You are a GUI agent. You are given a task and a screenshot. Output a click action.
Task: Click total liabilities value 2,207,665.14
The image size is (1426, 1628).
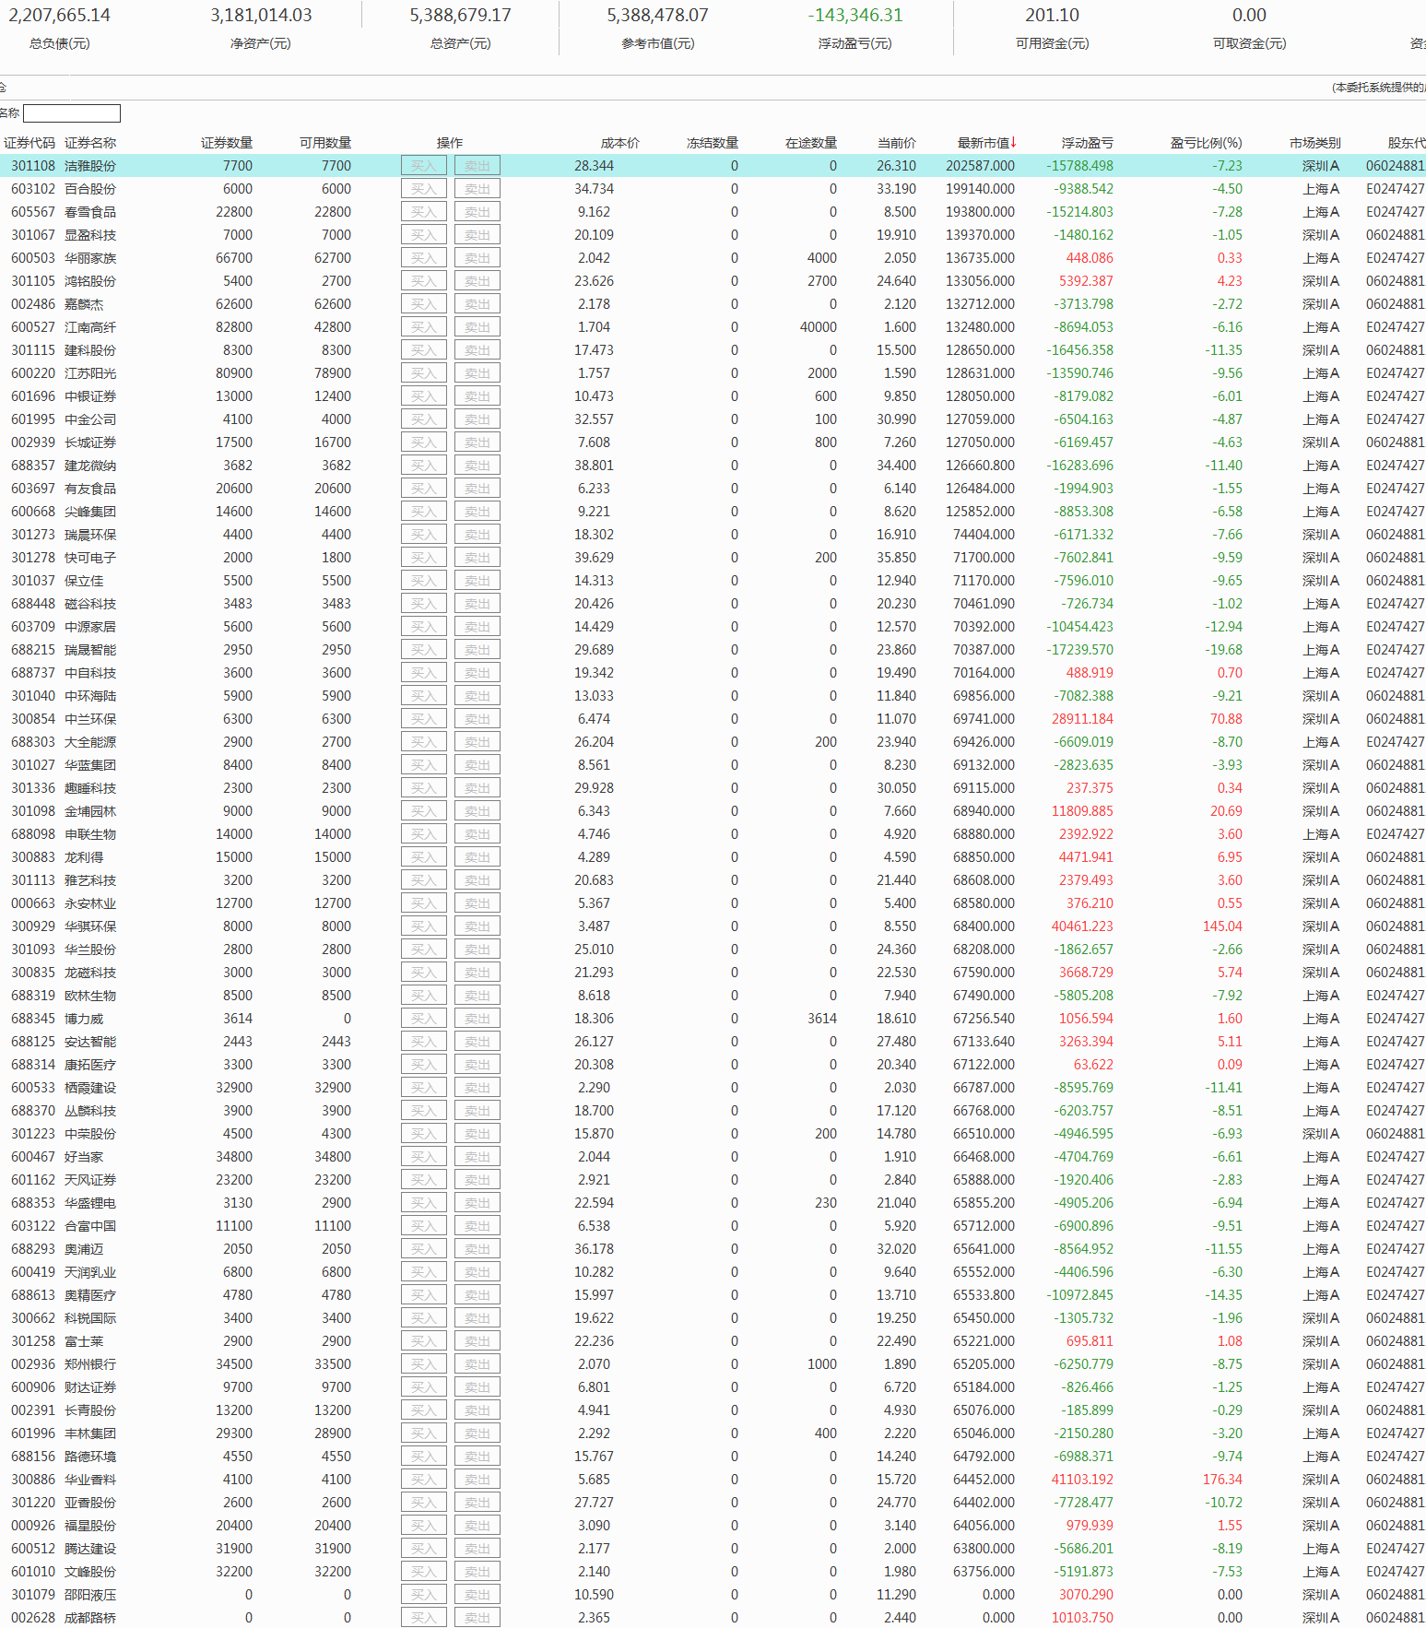(59, 16)
